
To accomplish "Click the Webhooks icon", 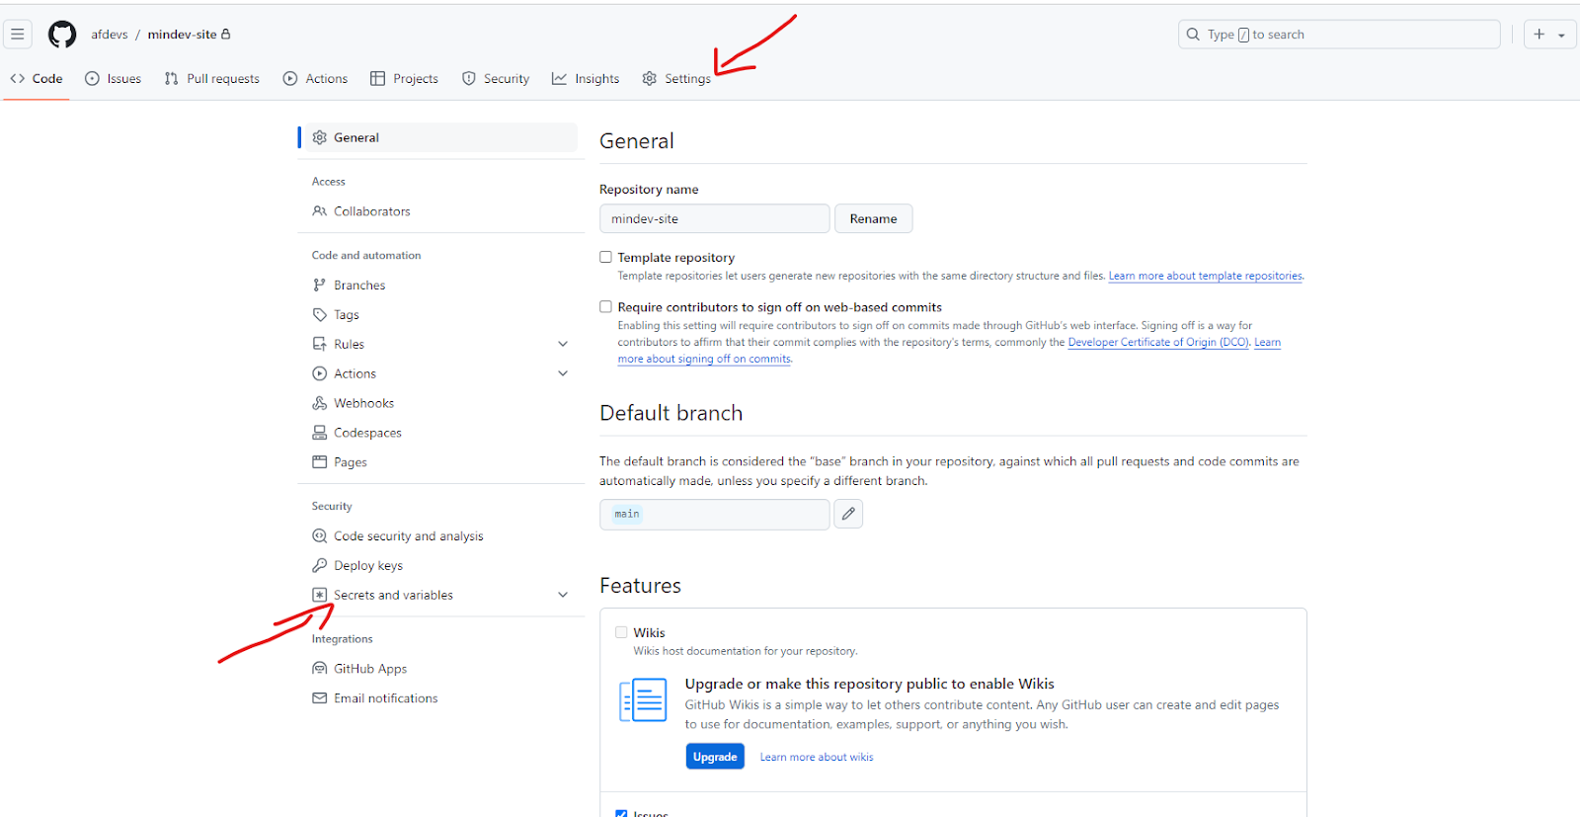I will point(319,403).
